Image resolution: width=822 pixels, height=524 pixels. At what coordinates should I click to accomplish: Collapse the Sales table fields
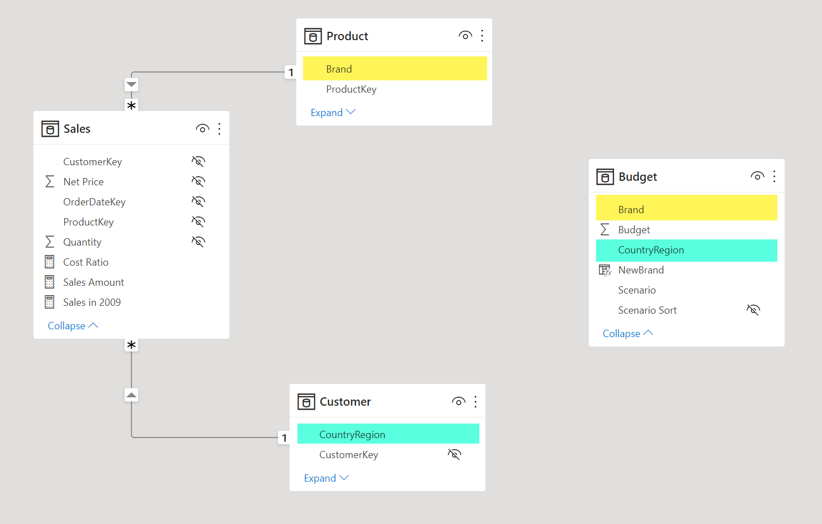pyautogui.click(x=73, y=326)
